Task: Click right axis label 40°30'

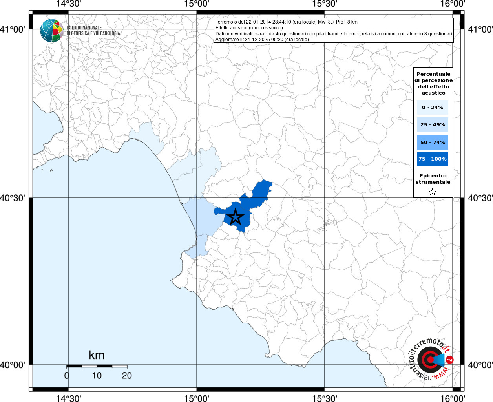Action: 480,198
